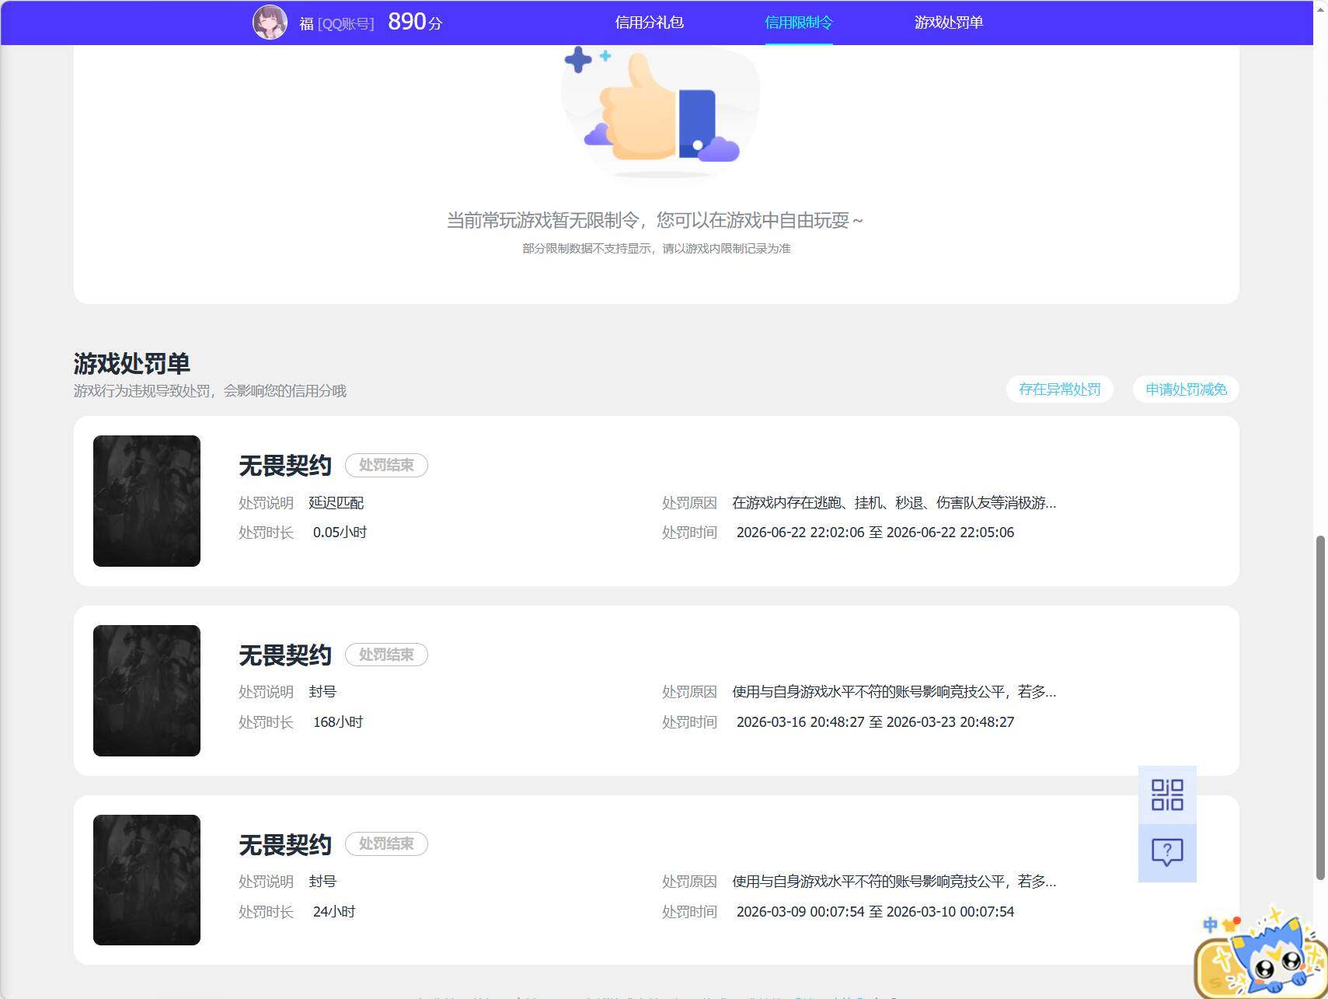
Task: Open the help question chat icon
Action: click(1167, 853)
